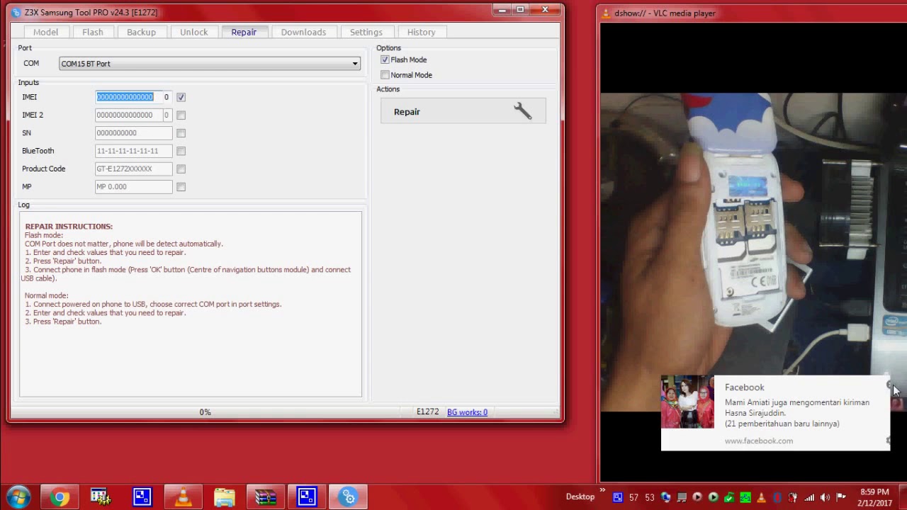Screen dimensions: 907x510
Task: Open the blue gears taskbar application
Action: 349,497
